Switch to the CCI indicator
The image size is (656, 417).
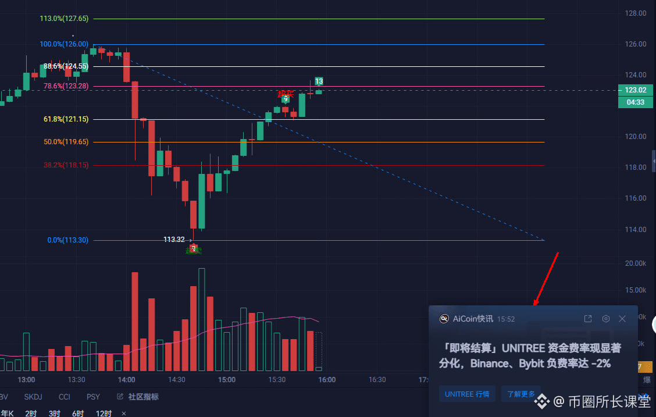[65, 397]
